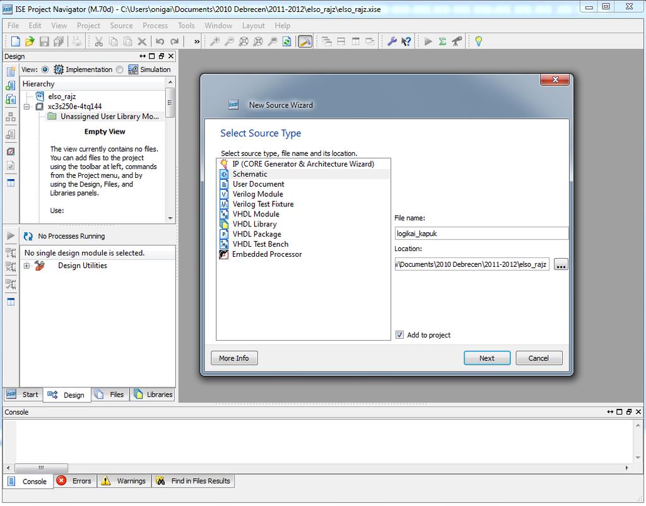Image resolution: width=646 pixels, height=506 pixels.
Task: Click the Zoom In magnifier icon
Action: click(x=214, y=41)
